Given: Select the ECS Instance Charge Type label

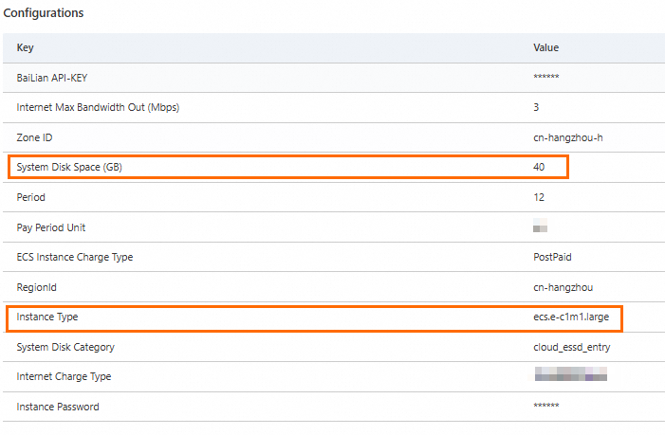Looking at the screenshot, I should coord(90,257).
